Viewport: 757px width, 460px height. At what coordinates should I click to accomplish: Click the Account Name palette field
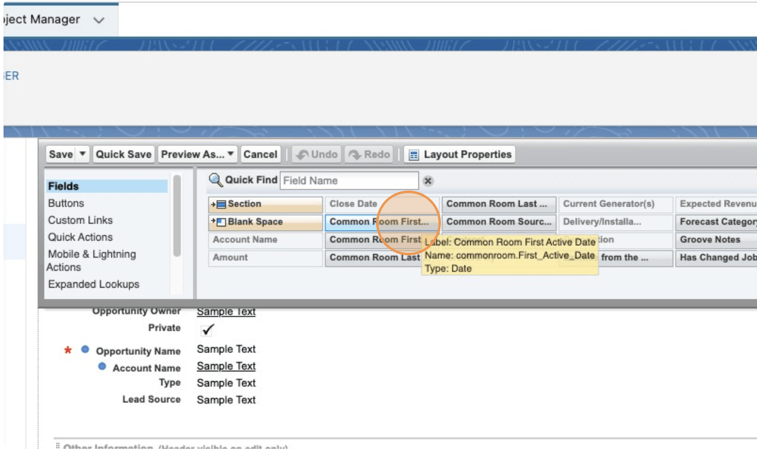click(x=265, y=239)
